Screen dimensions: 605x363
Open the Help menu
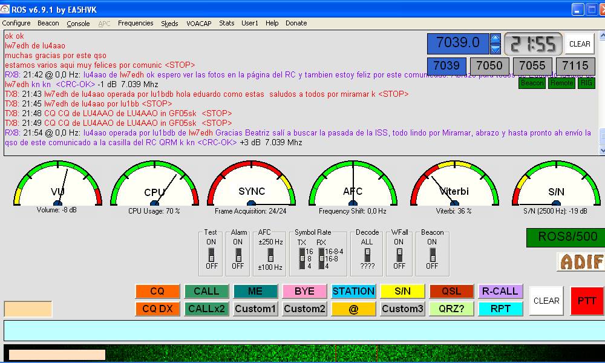272,23
